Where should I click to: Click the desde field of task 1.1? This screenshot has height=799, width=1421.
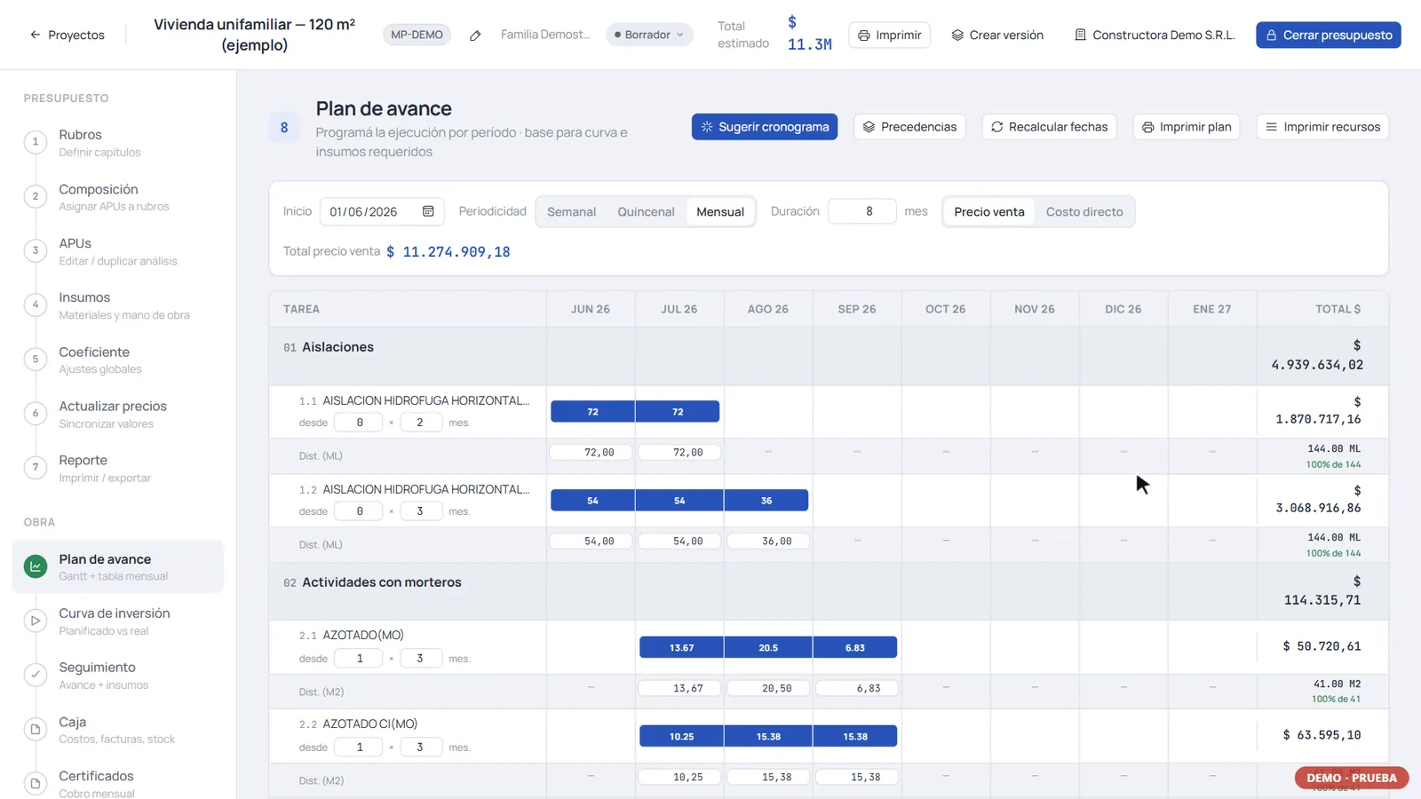tap(359, 423)
